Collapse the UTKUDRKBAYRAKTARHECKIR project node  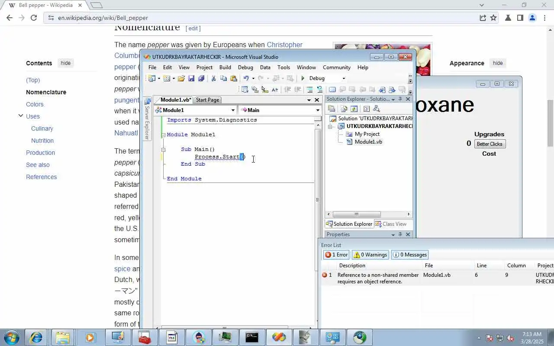(x=330, y=126)
